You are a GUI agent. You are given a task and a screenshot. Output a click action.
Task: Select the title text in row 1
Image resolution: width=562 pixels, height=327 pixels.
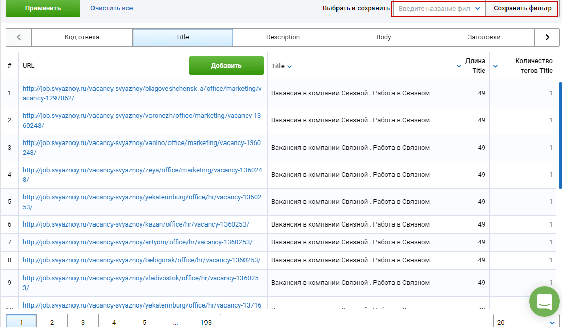click(350, 93)
